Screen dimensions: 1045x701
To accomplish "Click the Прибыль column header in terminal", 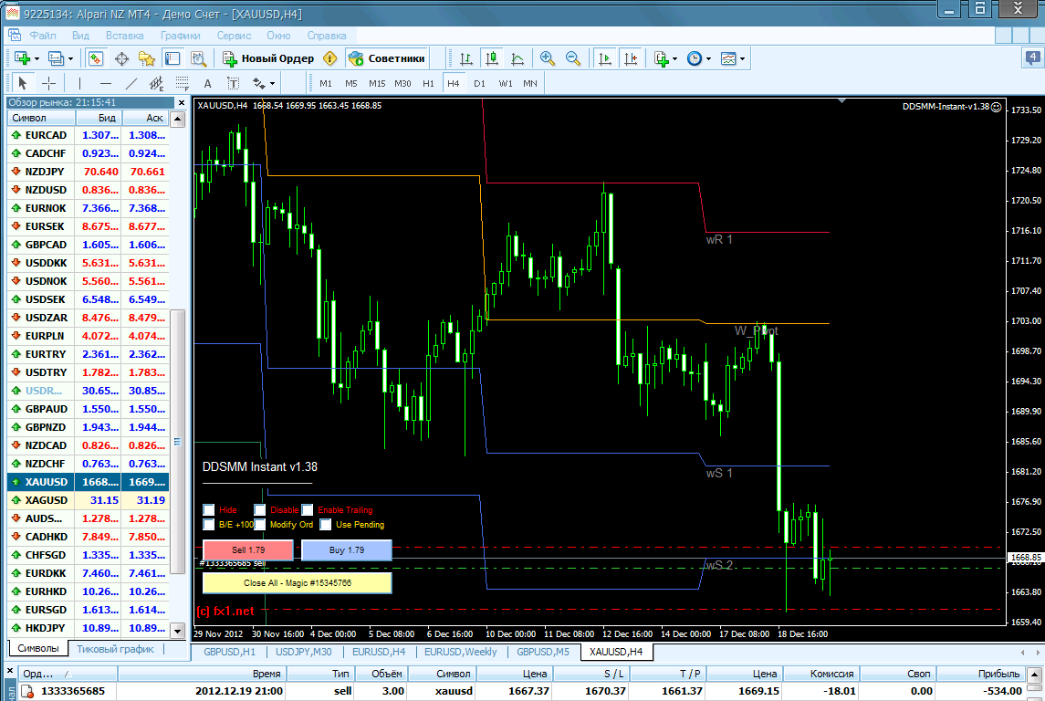I will tap(979, 674).
